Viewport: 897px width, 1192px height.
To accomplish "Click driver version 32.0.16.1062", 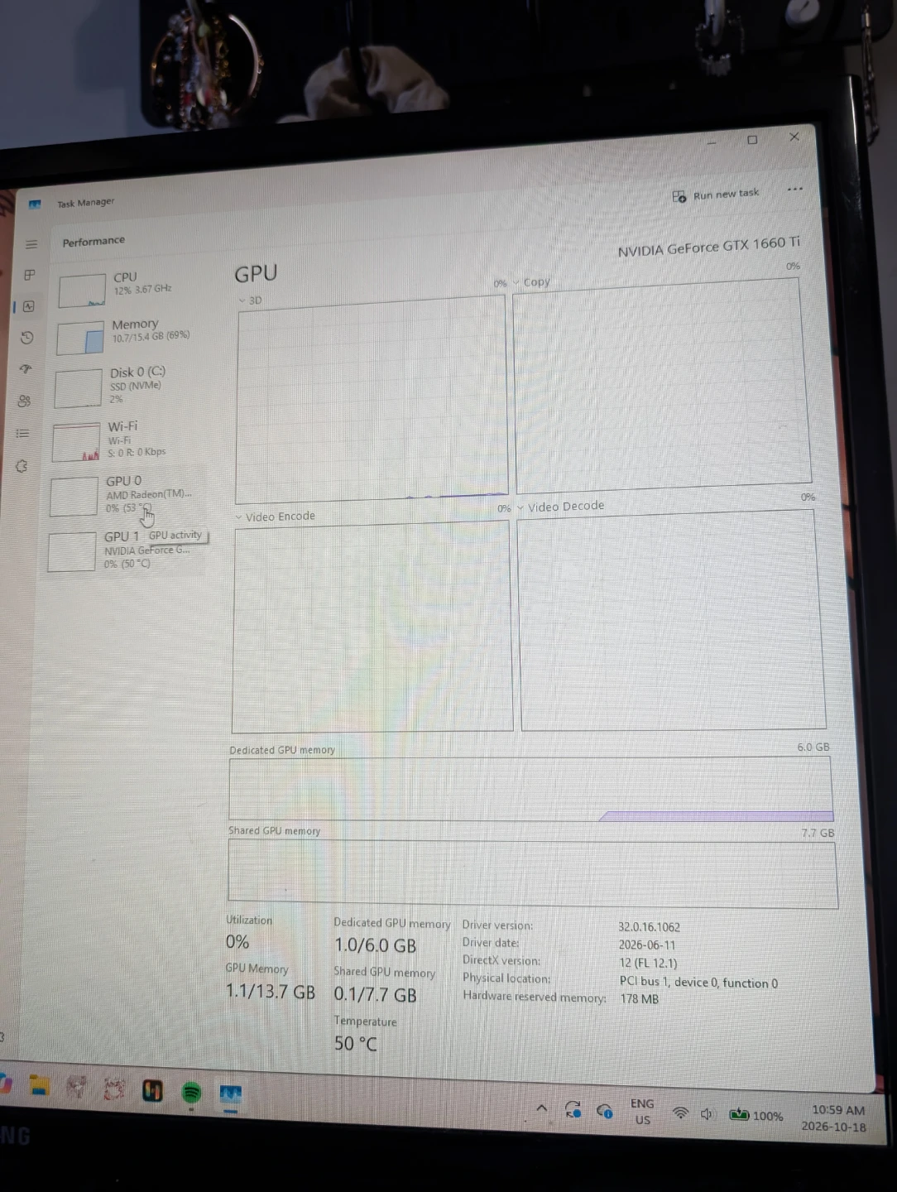I will click(650, 927).
